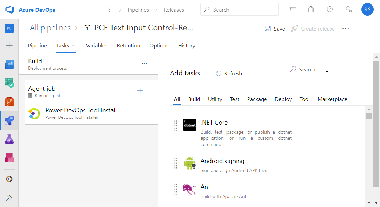Open Project settings gear icon

tap(9, 179)
